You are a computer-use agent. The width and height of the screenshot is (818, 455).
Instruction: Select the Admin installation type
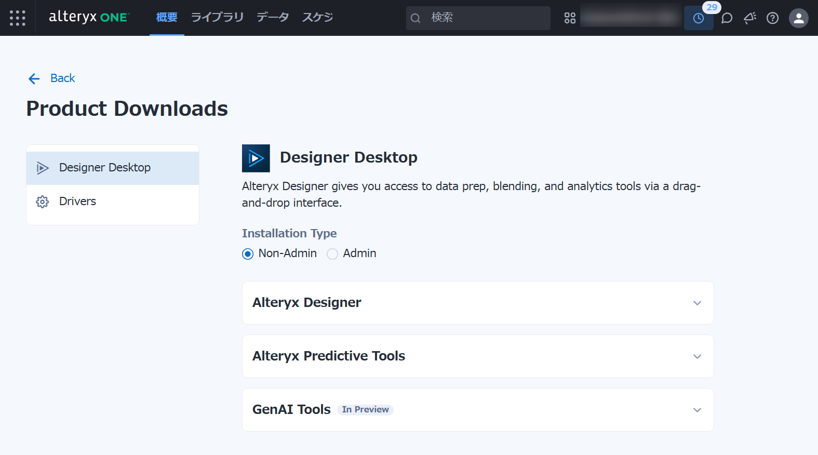[332, 254]
